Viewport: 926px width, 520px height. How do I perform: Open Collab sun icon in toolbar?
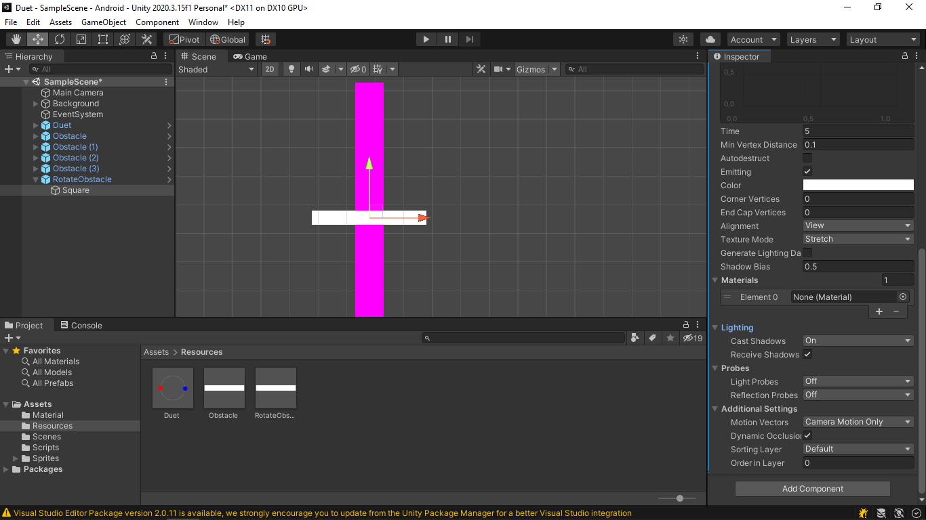(683, 39)
